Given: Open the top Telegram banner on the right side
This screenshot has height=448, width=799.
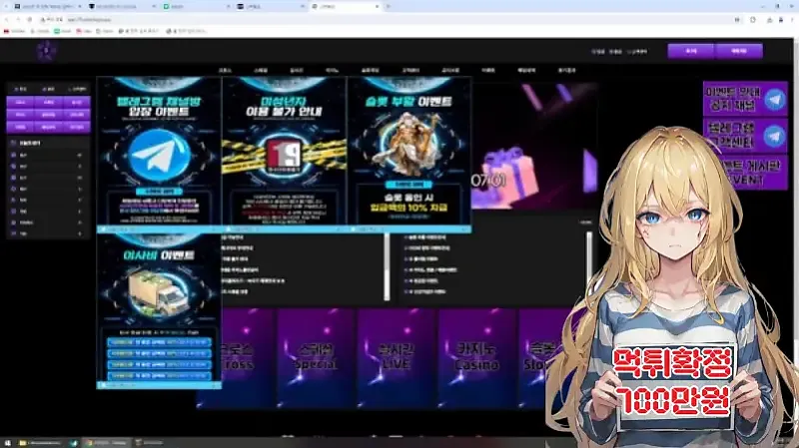Looking at the screenshot, I should click(745, 100).
